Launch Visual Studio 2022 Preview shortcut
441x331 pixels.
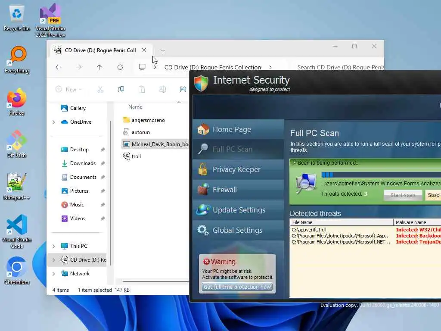tap(50, 20)
